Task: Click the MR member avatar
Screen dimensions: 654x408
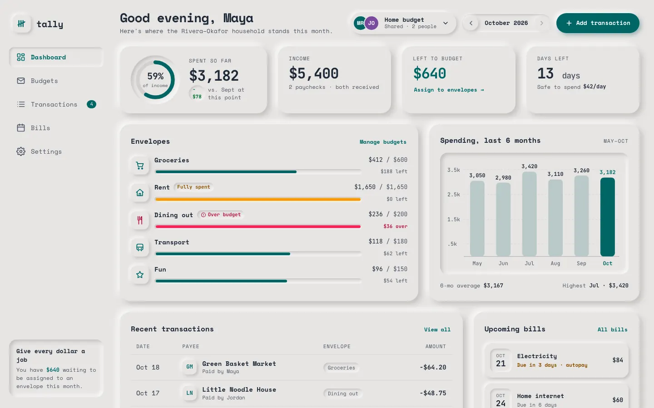Action: coord(360,23)
